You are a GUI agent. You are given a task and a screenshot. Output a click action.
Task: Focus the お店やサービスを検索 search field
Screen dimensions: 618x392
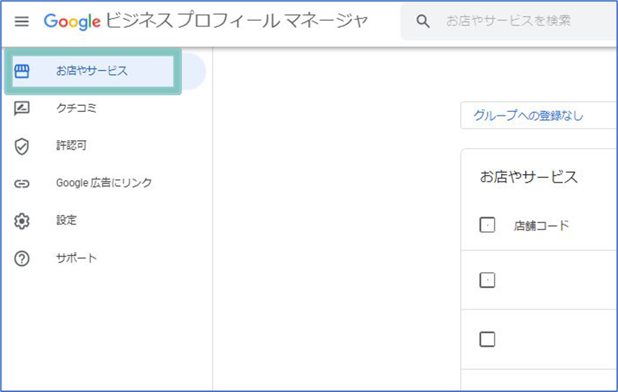[508, 21]
